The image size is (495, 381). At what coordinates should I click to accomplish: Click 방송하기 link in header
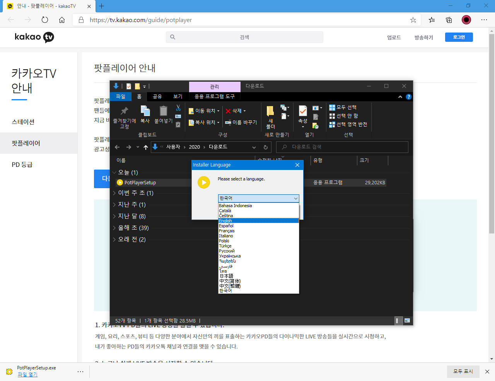pos(424,38)
